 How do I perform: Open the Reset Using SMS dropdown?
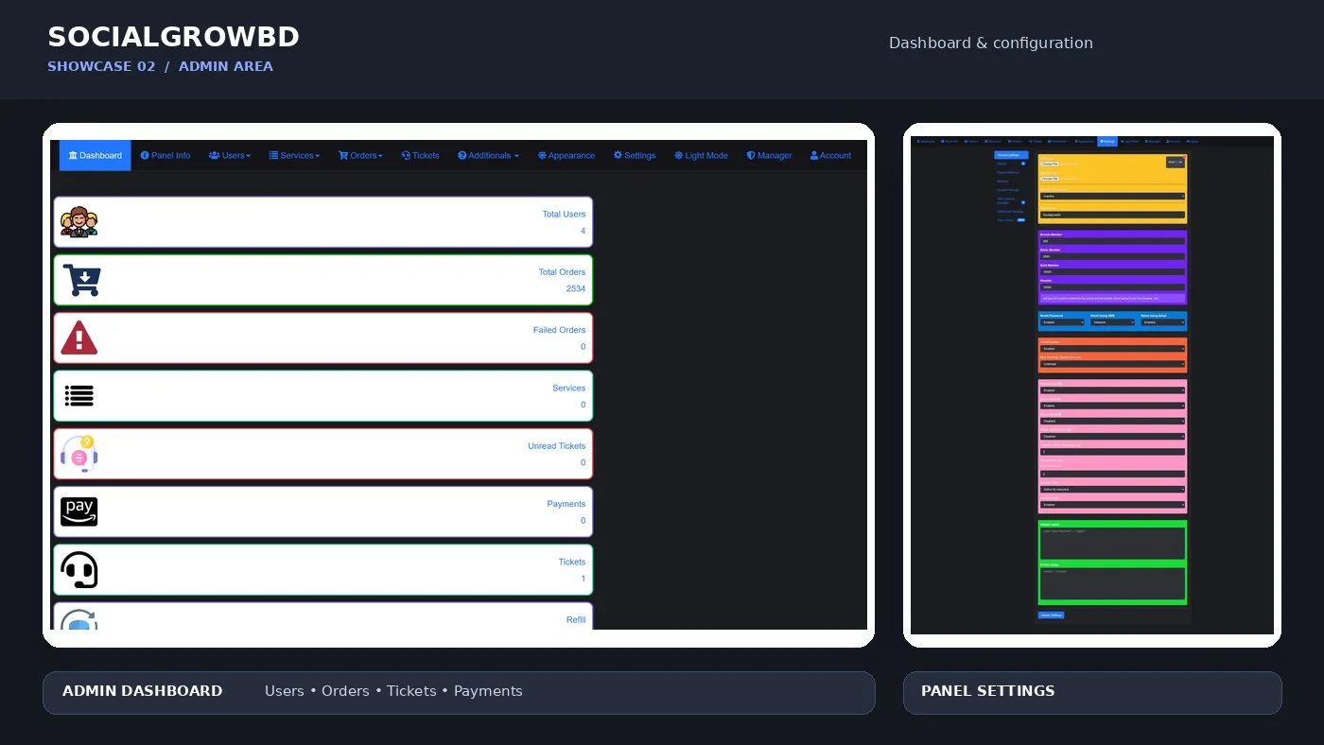pos(1113,322)
